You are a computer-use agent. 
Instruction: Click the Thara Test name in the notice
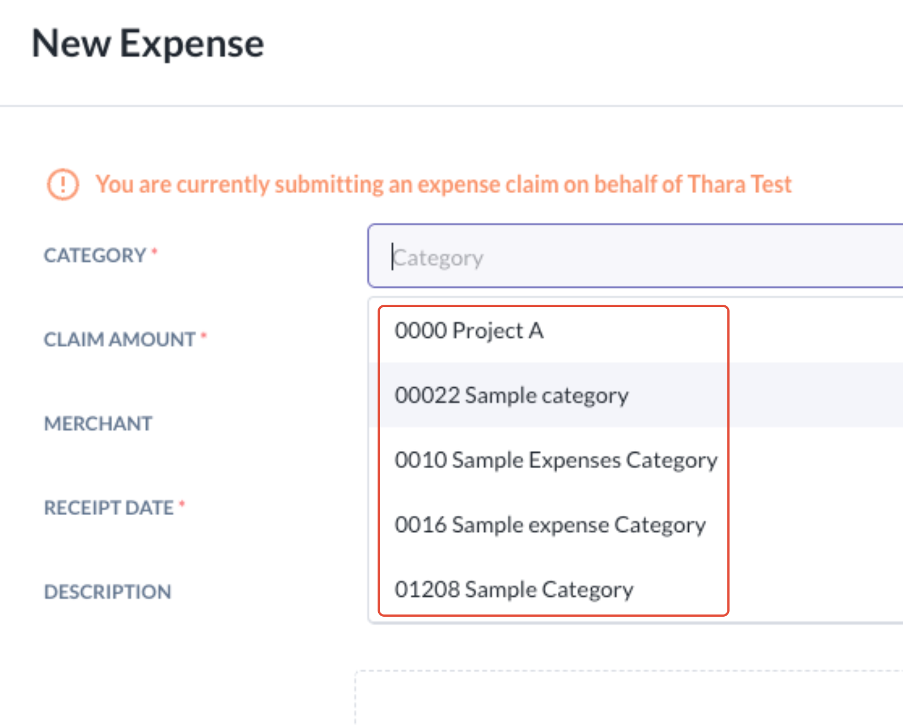pos(740,184)
